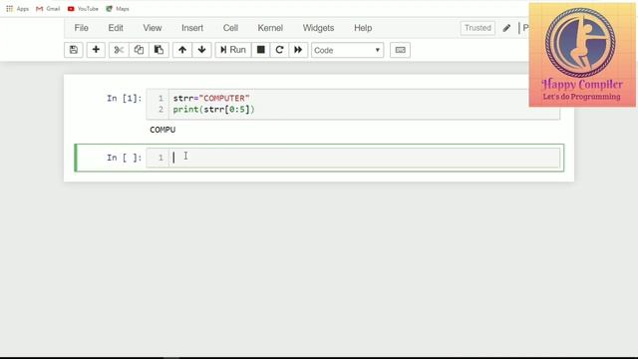
Task: Click the print(strr[0:5]) code line
Action: coord(214,109)
